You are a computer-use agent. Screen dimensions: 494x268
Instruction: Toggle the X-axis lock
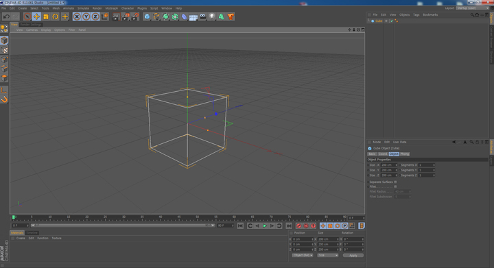77,16
